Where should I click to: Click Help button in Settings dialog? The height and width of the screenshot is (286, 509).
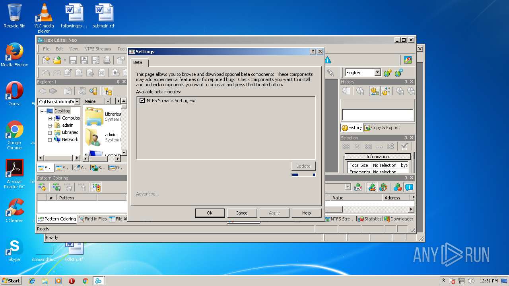coord(306,213)
